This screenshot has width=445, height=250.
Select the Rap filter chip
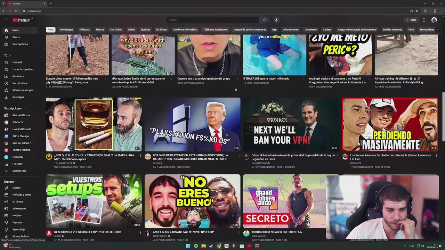click(x=274, y=30)
